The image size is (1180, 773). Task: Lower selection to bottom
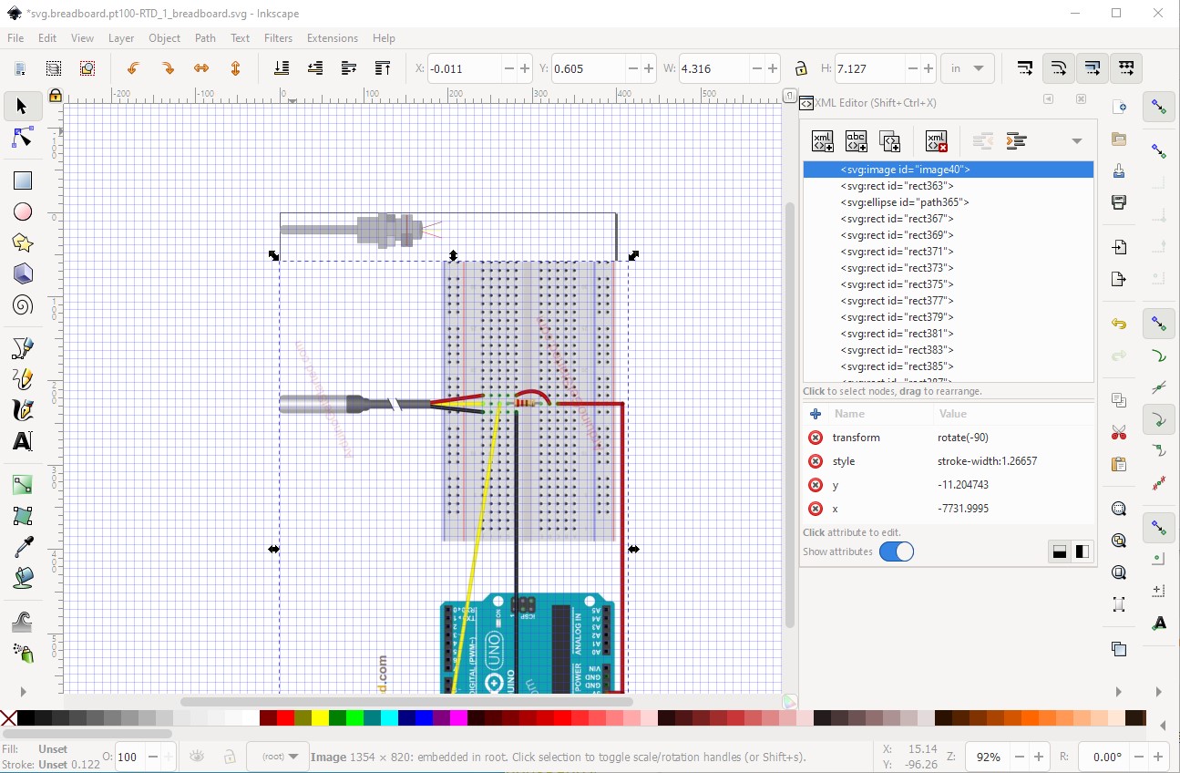282,68
